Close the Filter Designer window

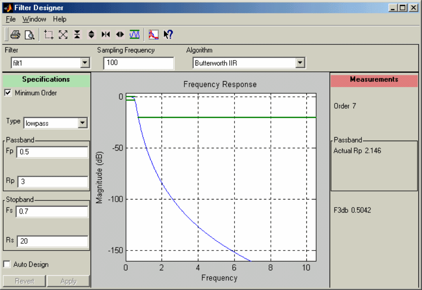coord(413,8)
